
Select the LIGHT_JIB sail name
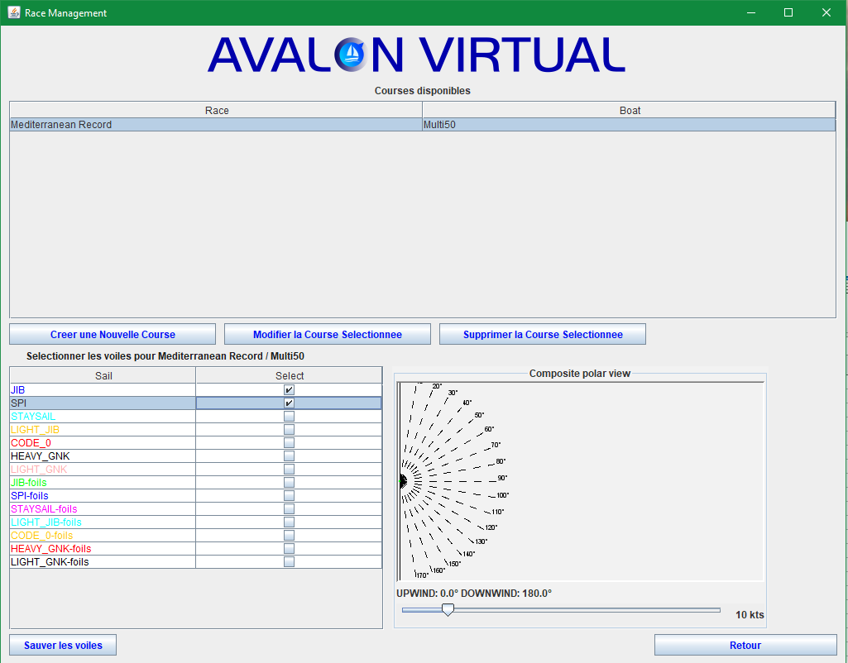[x=35, y=430]
